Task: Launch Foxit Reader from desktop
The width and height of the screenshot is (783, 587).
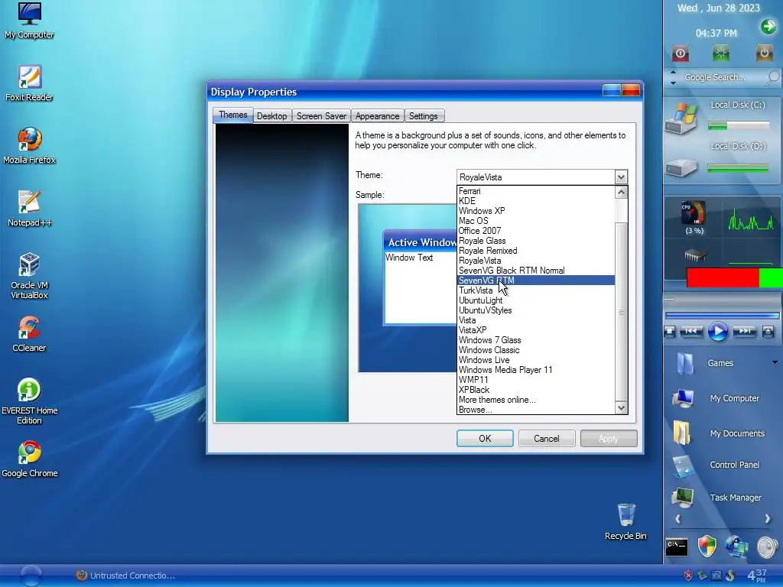Action: [x=29, y=83]
